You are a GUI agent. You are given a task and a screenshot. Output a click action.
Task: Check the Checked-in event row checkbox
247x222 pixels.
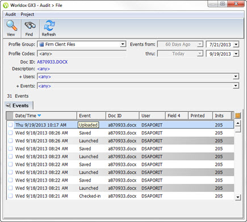(10, 196)
